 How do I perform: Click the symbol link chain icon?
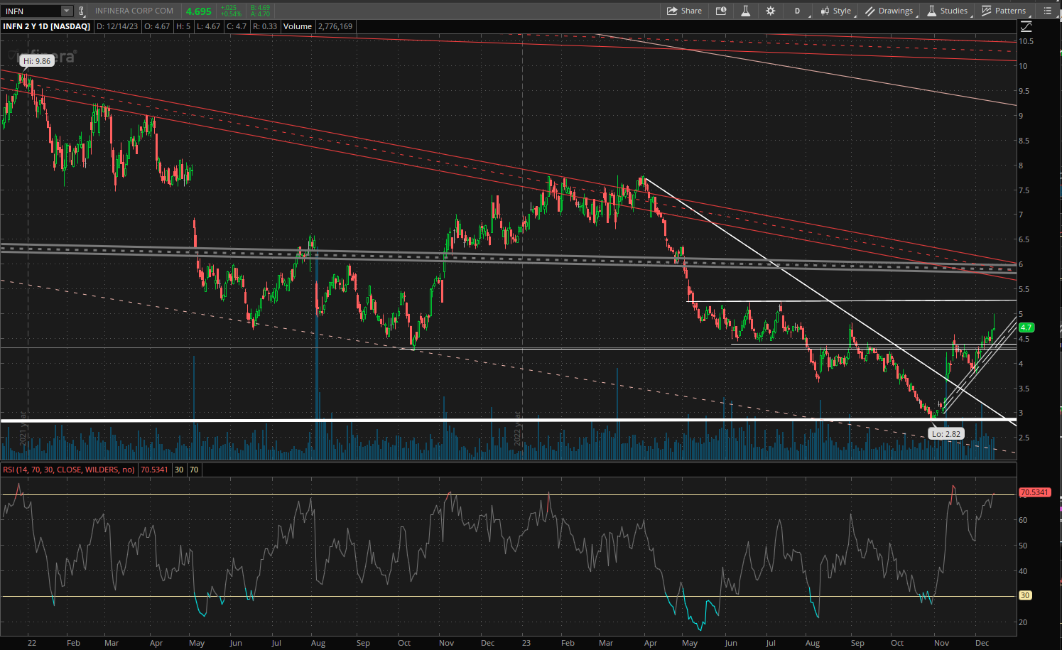coord(82,11)
